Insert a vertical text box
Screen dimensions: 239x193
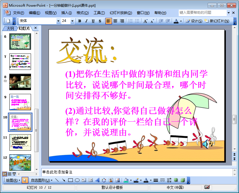click(91, 180)
